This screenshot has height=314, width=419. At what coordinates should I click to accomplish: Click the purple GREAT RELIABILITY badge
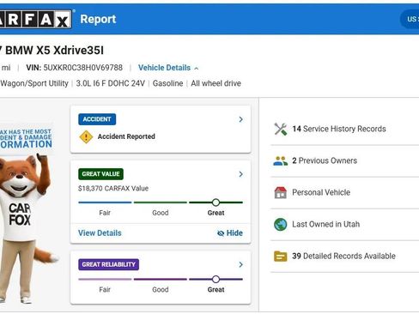click(109, 264)
